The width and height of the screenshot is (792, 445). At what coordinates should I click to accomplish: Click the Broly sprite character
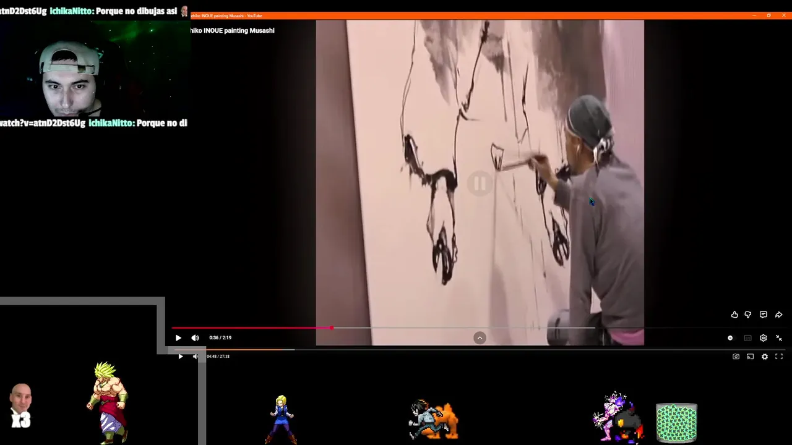point(107,402)
